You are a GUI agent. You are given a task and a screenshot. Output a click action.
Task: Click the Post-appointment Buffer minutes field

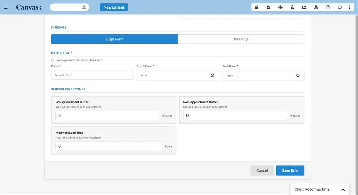tap(235, 116)
